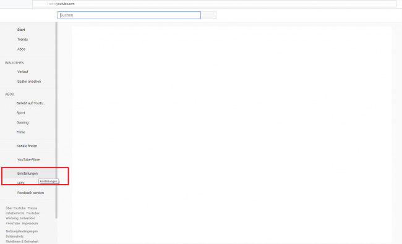Open the Nutzungsbedingungen footer link
Screen dimensions: 402x244
(22, 232)
